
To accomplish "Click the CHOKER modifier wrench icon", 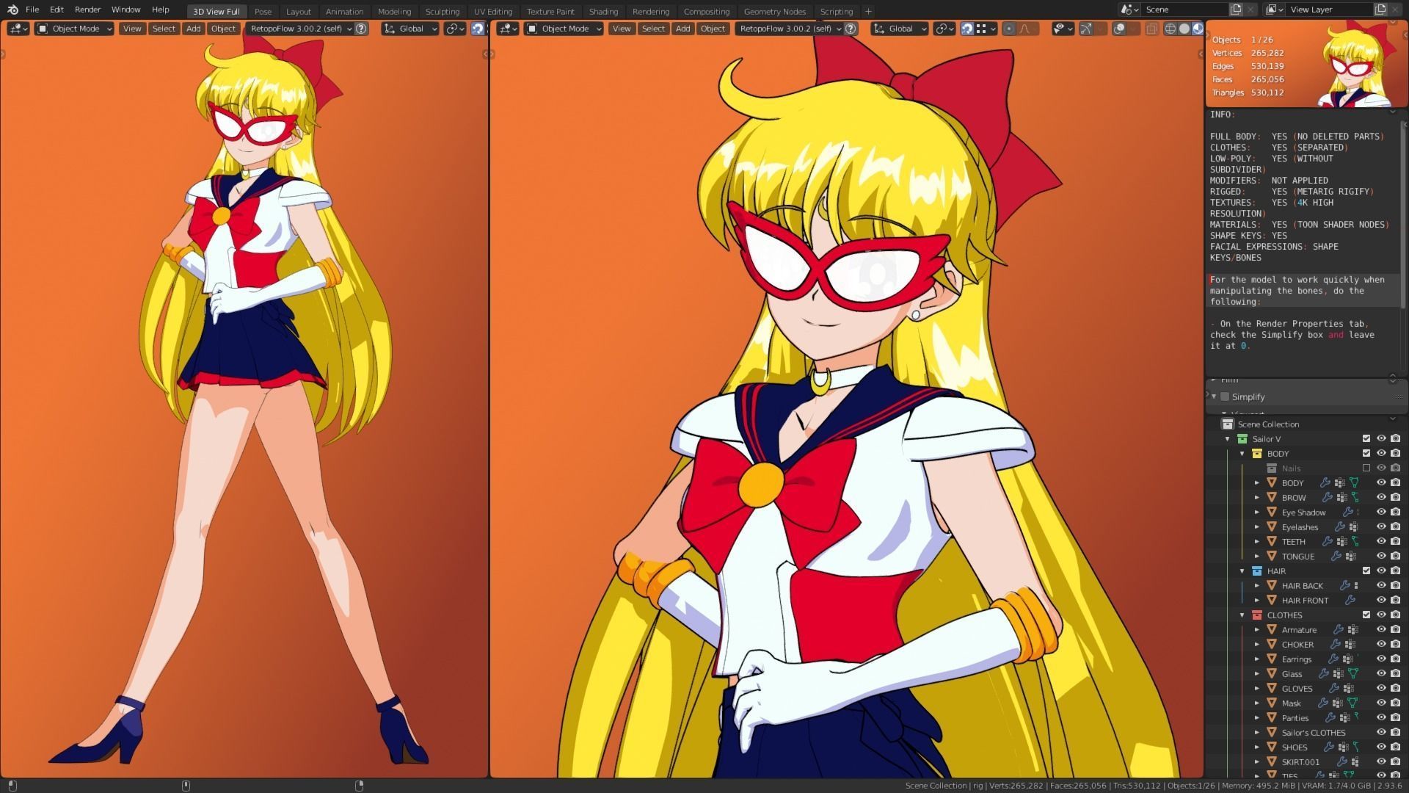I will coord(1336,645).
